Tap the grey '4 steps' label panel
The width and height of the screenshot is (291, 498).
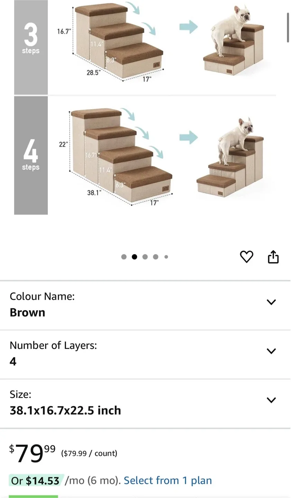(31, 155)
